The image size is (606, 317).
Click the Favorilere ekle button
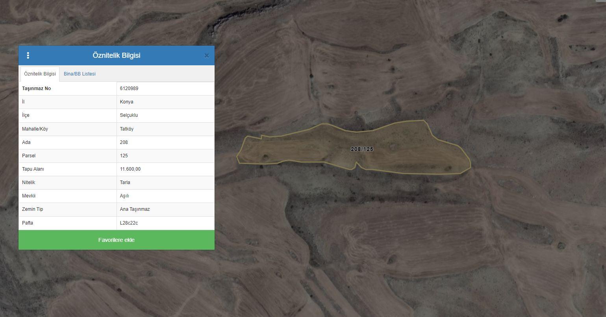(117, 240)
